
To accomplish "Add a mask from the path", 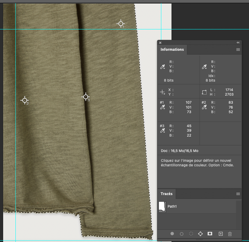I will (x=210, y=234).
